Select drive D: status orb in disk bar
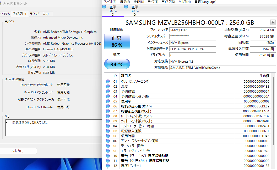 126,7
